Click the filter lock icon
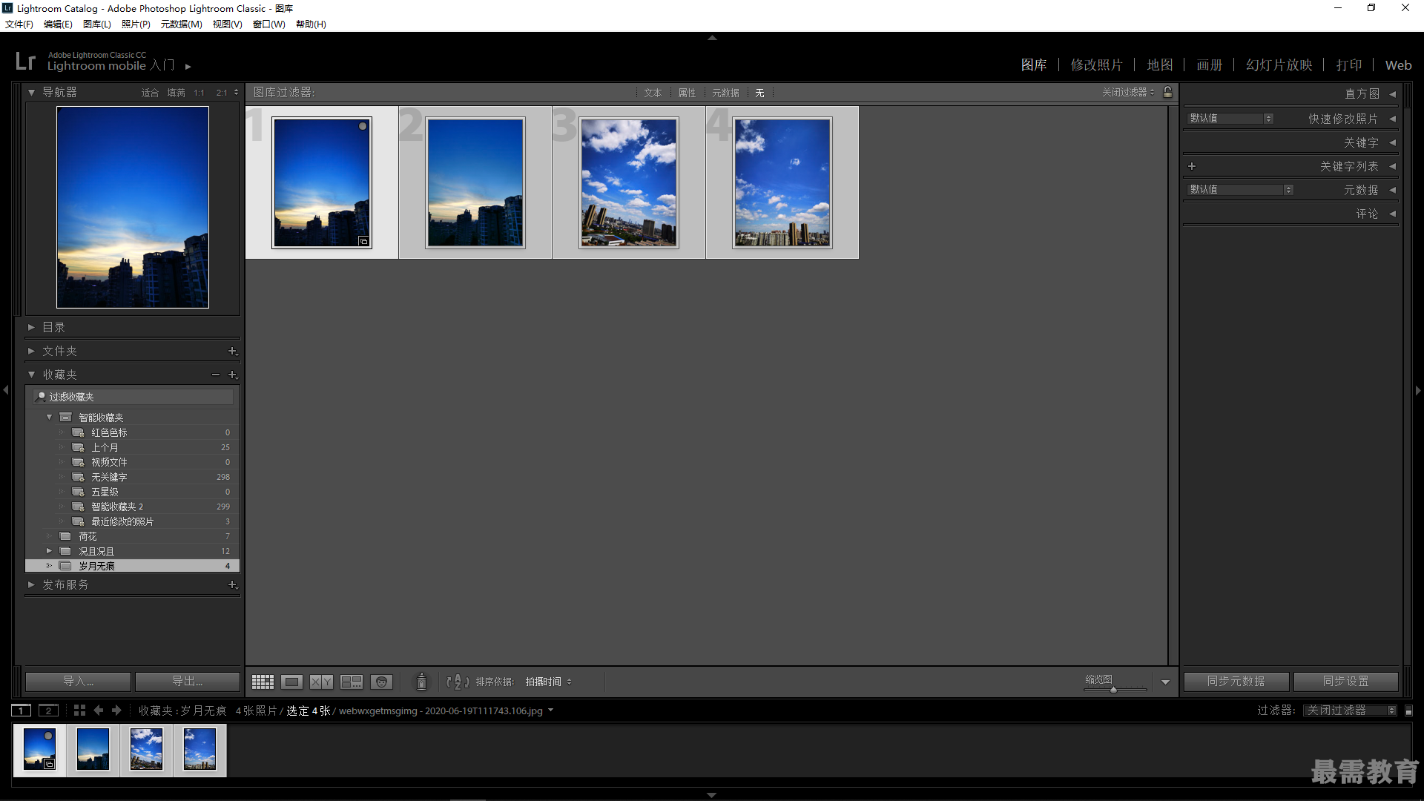The width and height of the screenshot is (1424, 801). tap(1168, 92)
